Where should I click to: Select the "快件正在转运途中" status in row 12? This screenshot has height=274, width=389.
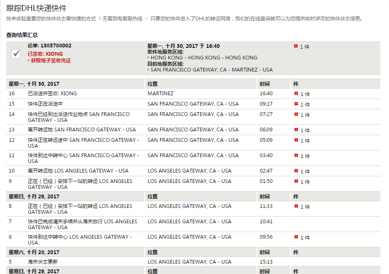pos(84,143)
